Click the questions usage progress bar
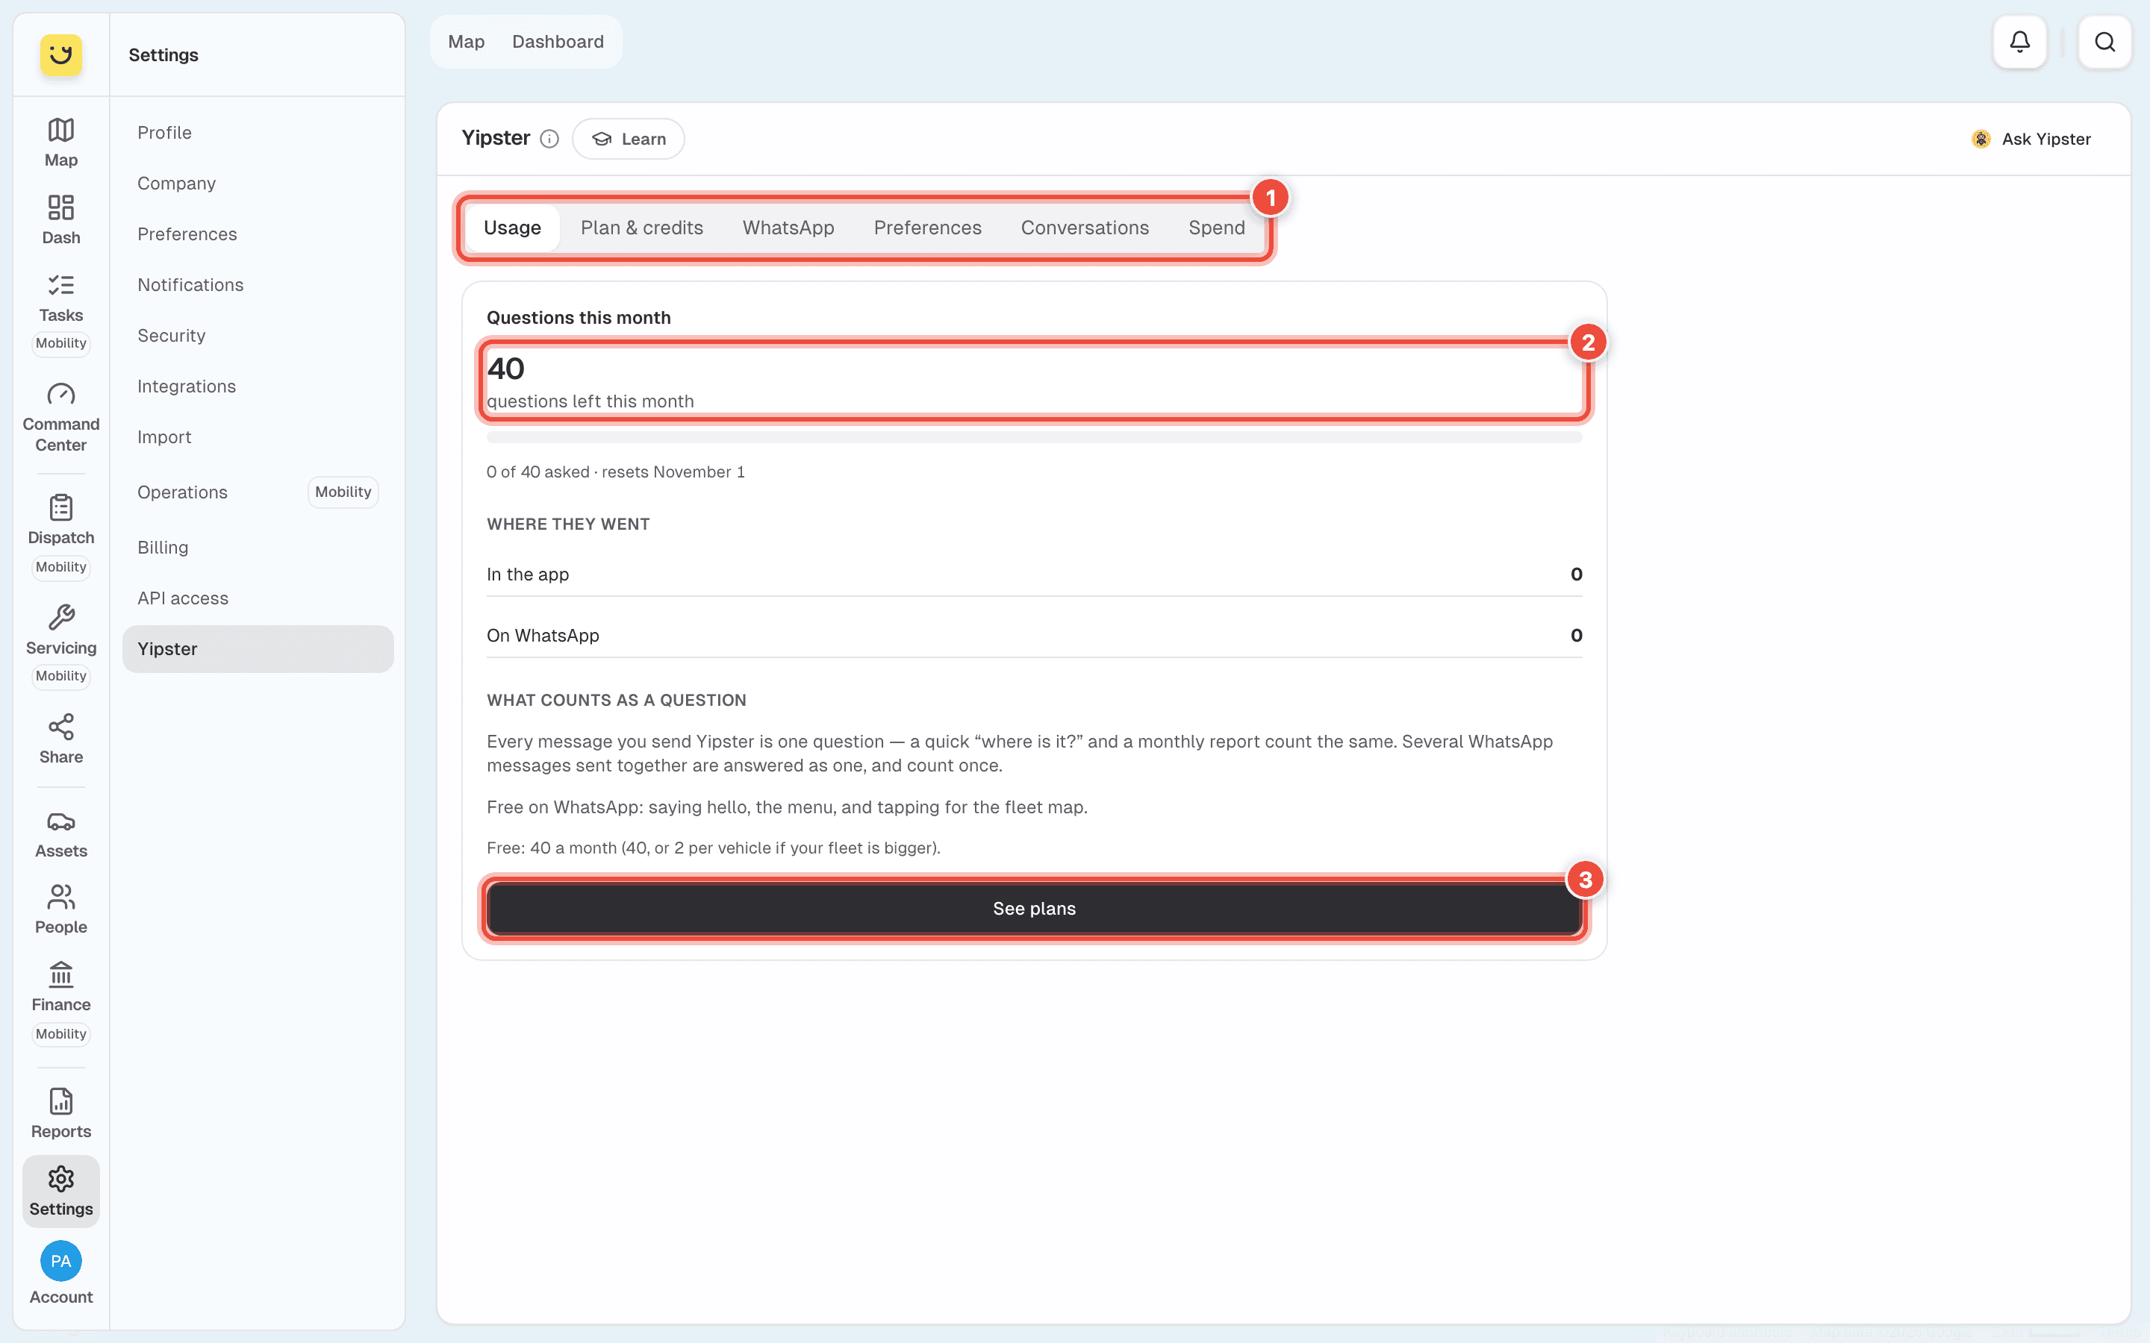 coord(1034,437)
